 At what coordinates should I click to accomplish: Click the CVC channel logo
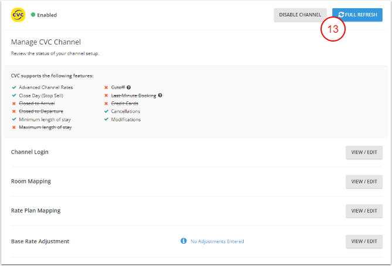(18, 15)
